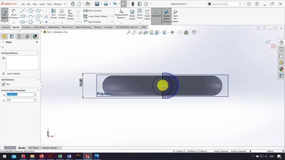
Task: Edit the Y coordinate input field
Action: [x=20, y=100]
